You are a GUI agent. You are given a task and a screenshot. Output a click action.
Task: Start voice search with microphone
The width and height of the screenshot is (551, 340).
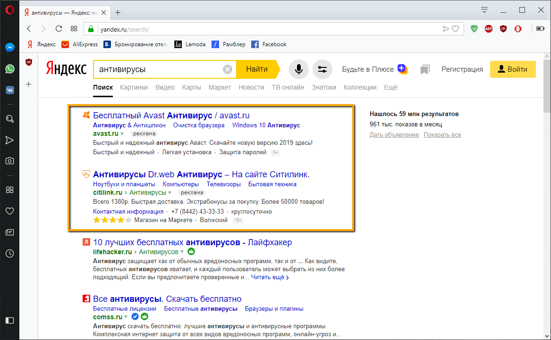click(x=299, y=69)
